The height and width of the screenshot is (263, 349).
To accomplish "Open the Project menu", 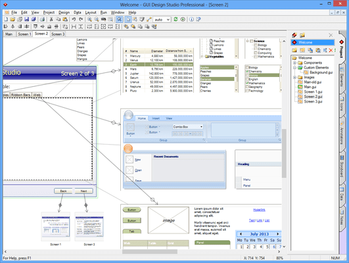I will point(49,12).
